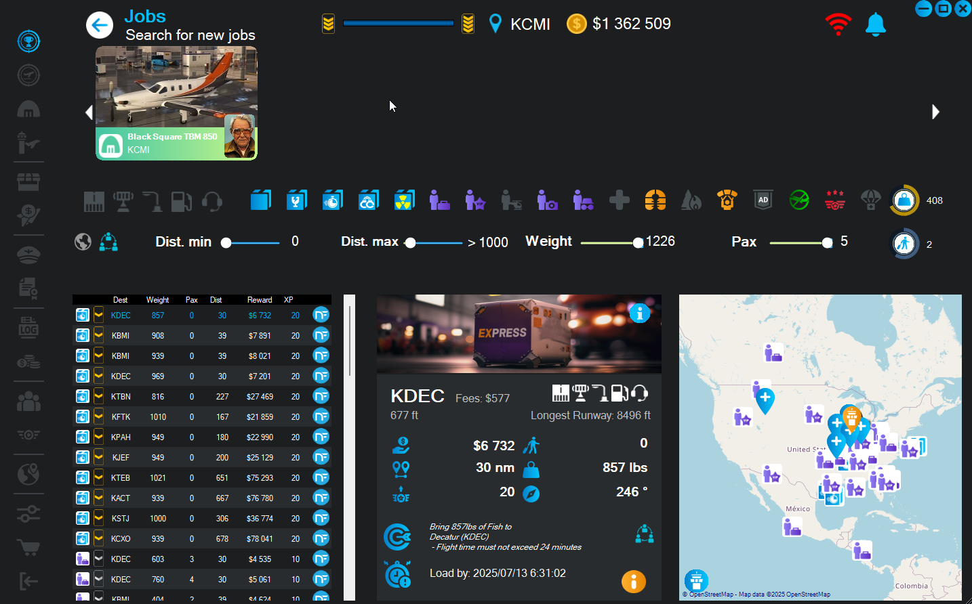The image size is (972, 604).
Task: Toggle the green no-aircraft filter
Action: tap(799, 200)
